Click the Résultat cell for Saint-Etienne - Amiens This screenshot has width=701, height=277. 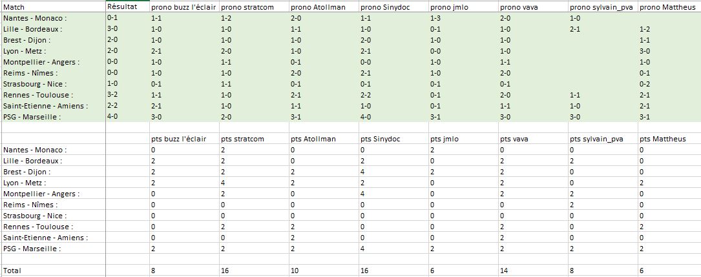pyautogui.click(x=127, y=105)
